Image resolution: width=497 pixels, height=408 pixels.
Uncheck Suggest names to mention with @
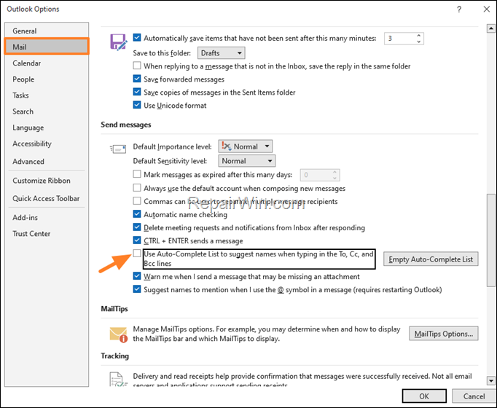137,289
